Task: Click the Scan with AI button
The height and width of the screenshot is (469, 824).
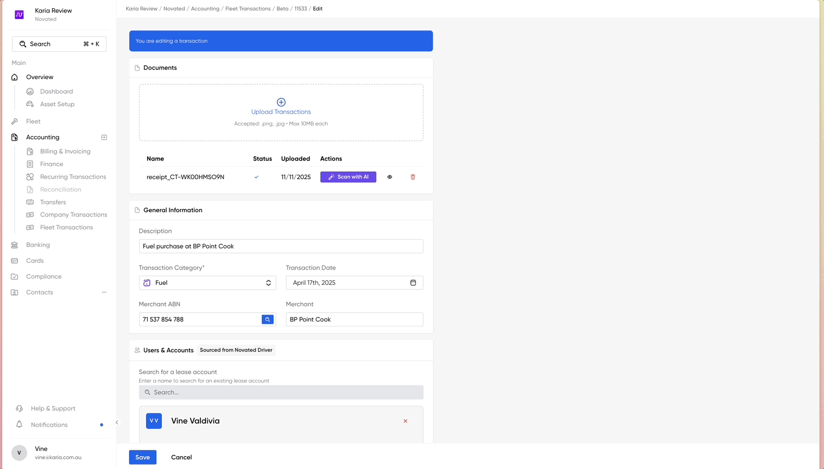Action: [x=348, y=177]
